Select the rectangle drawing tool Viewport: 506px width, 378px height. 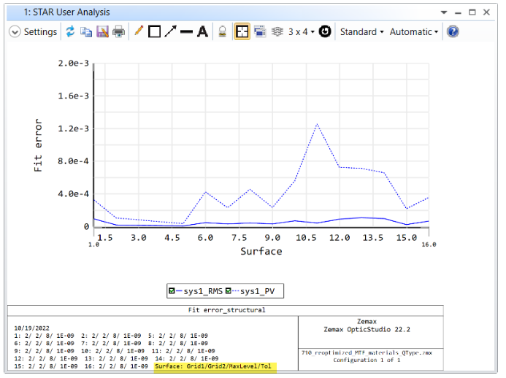tap(154, 32)
